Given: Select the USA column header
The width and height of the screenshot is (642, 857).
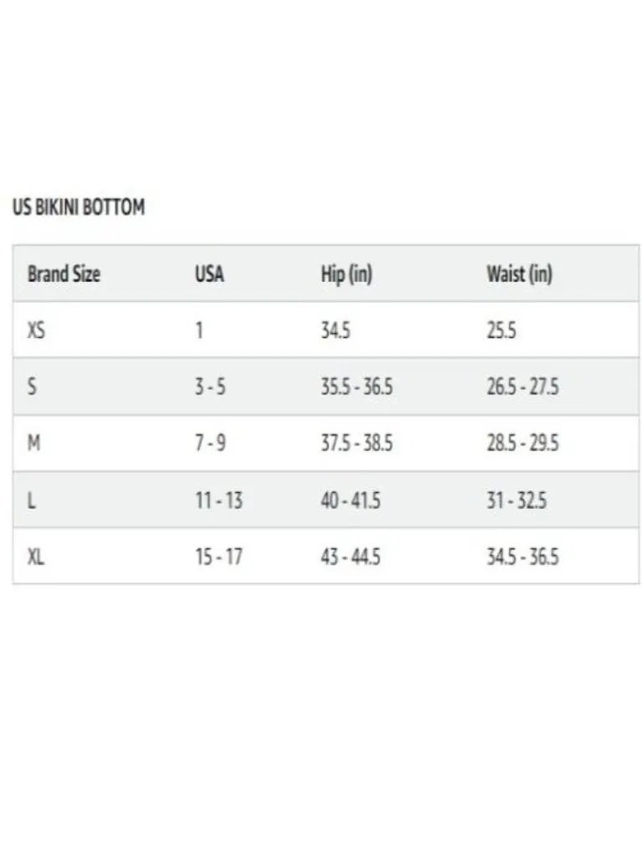Looking at the screenshot, I should pos(210,274).
